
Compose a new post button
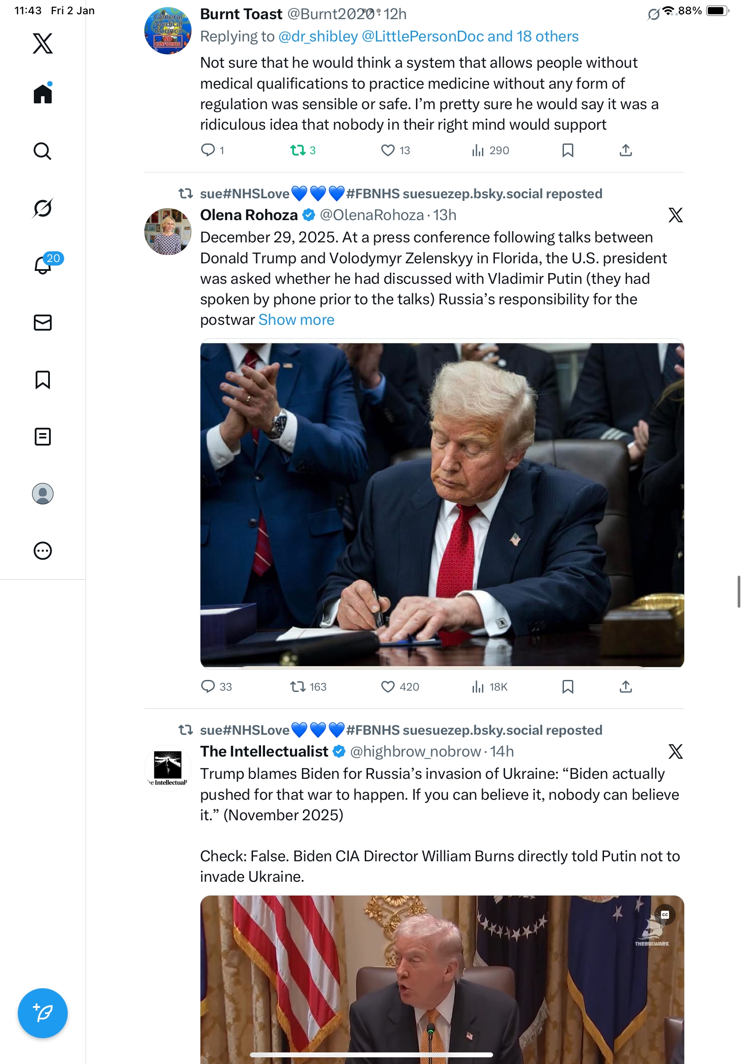pyautogui.click(x=43, y=1013)
